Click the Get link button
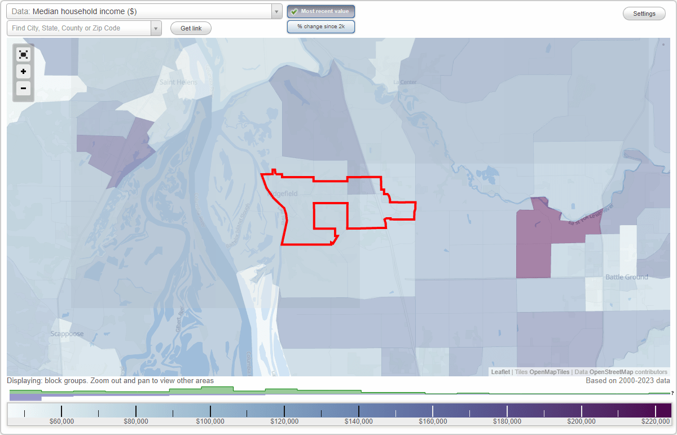The width and height of the screenshot is (677, 435). coord(191,28)
